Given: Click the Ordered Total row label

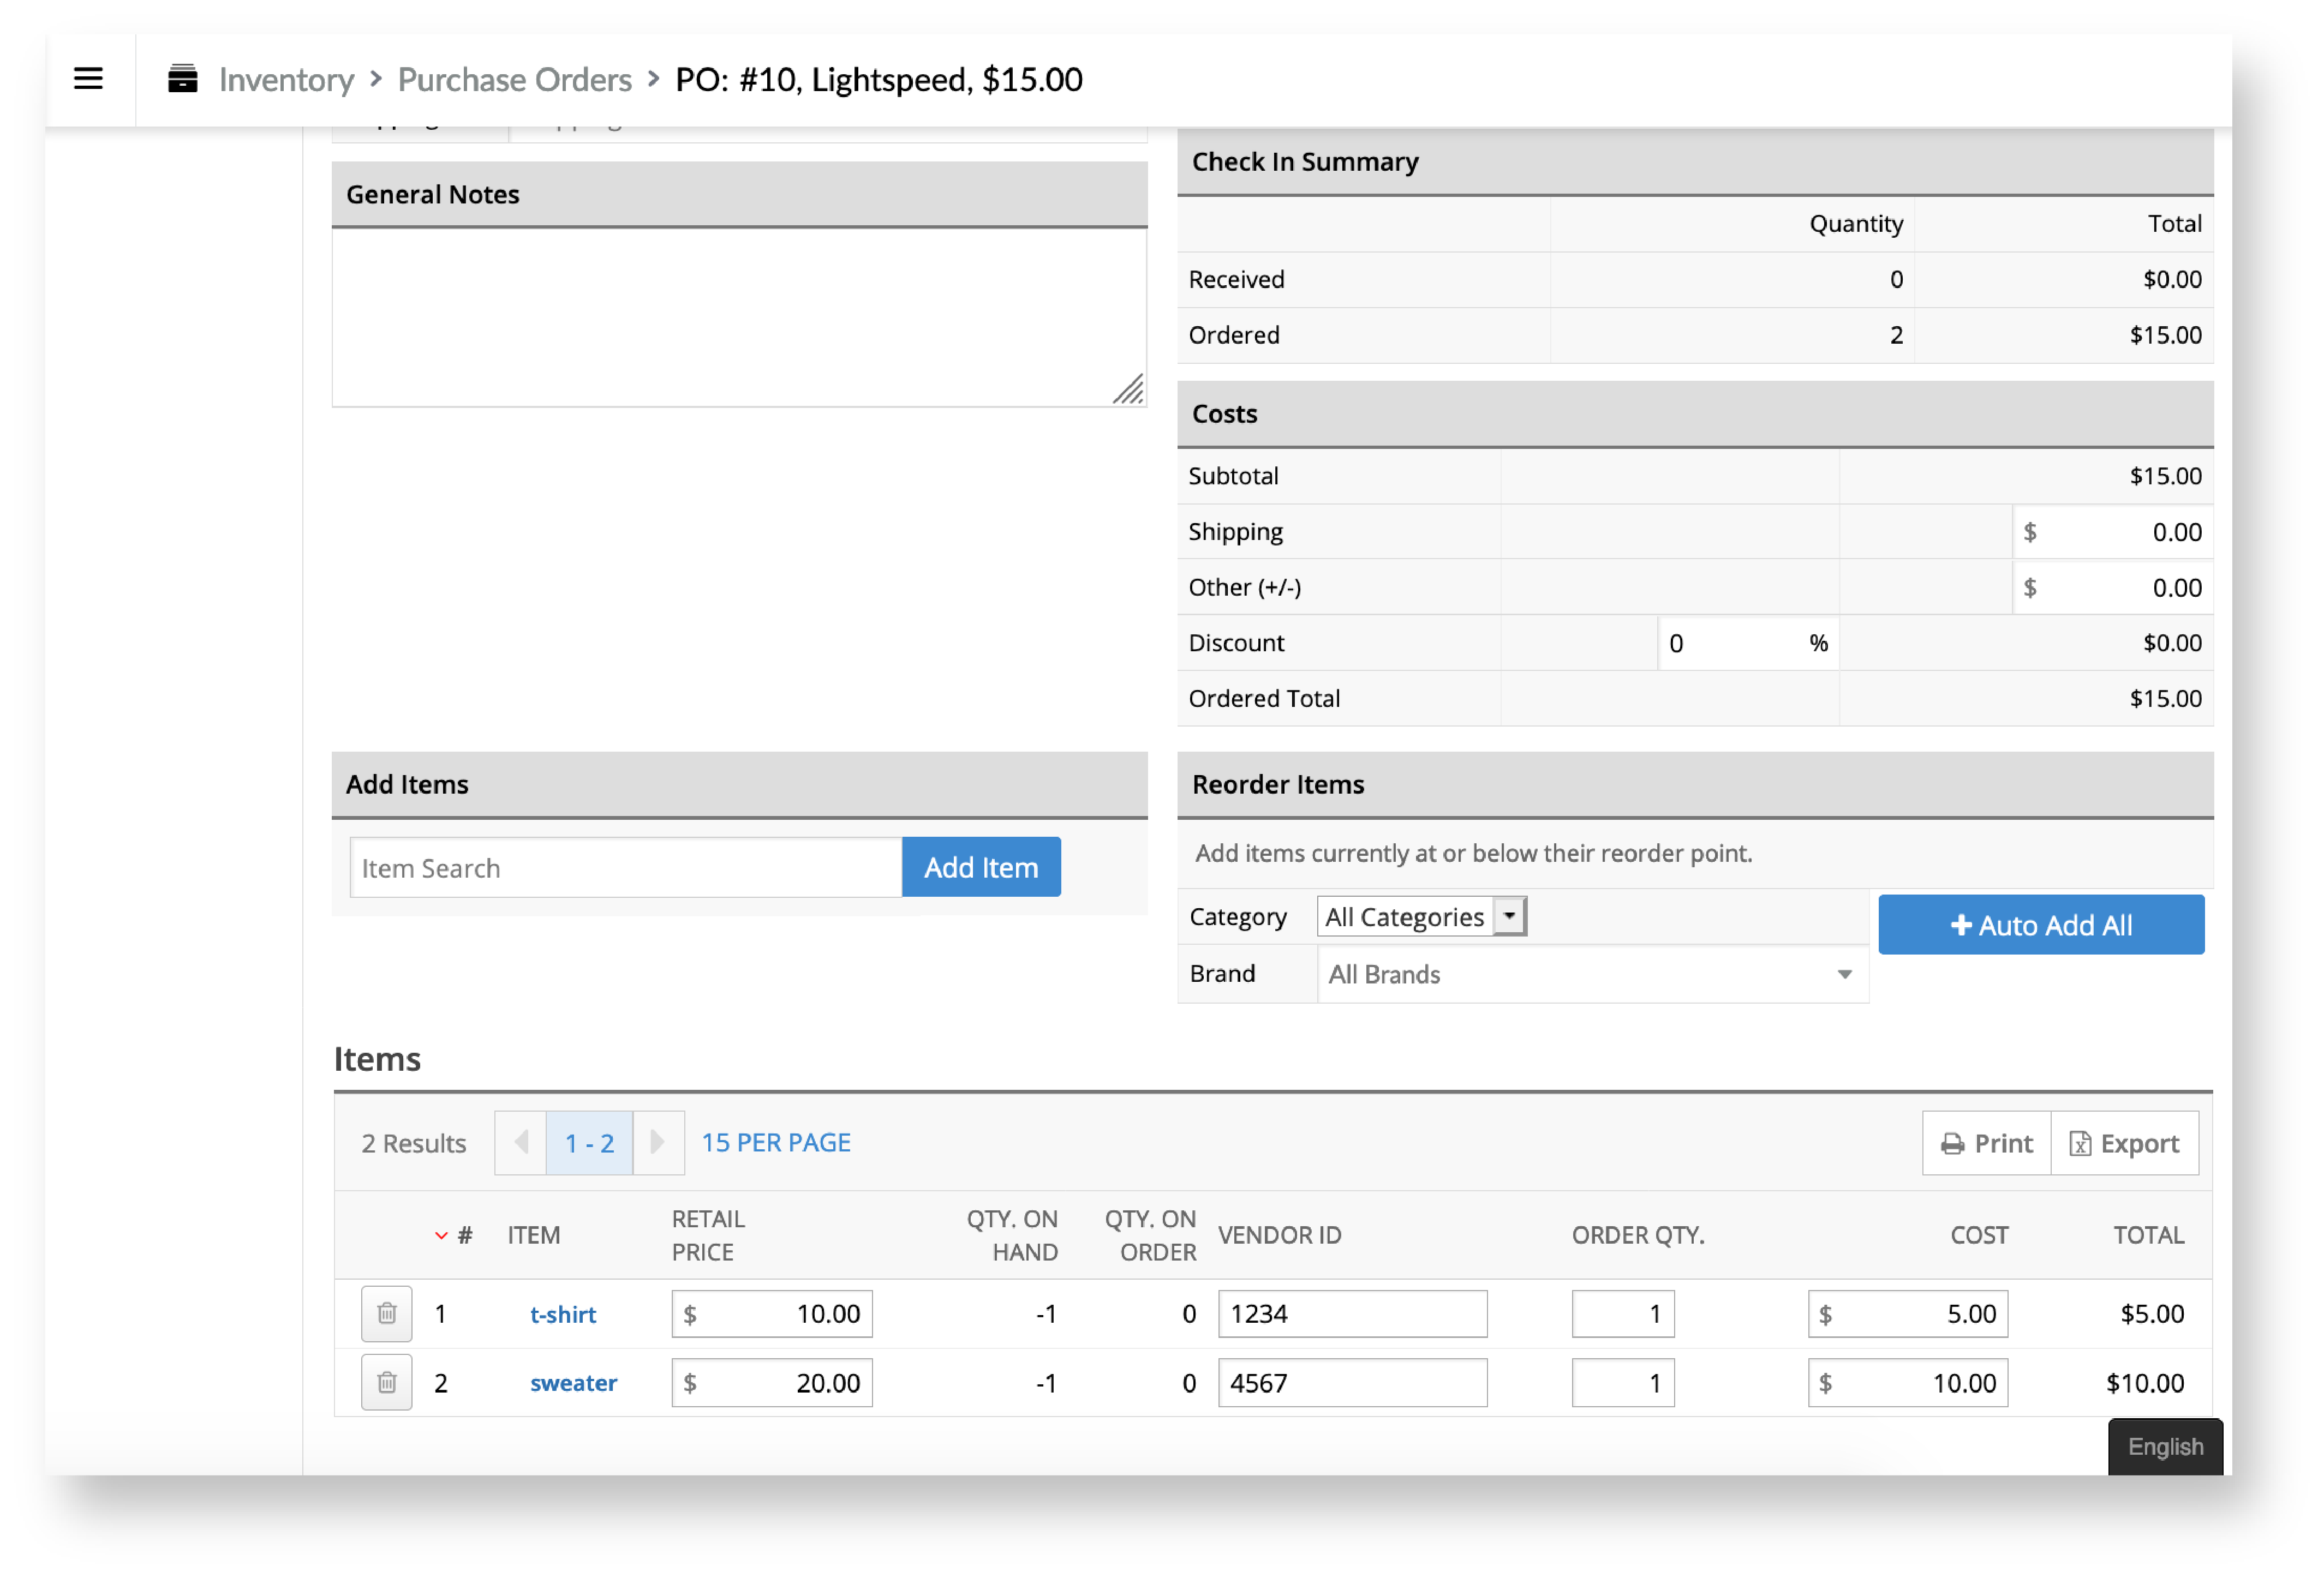Looking at the screenshot, I should tap(1264, 699).
